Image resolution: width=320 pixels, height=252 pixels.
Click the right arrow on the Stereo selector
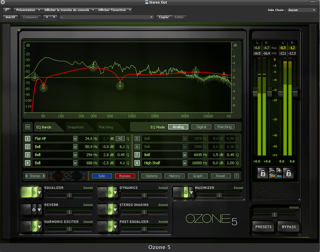point(44,176)
